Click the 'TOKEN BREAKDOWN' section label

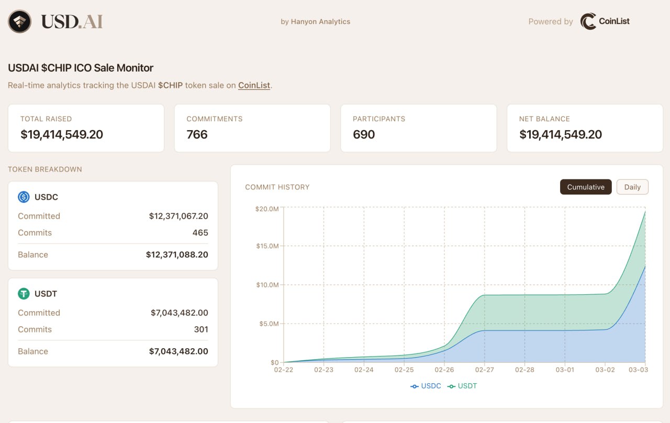point(45,169)
